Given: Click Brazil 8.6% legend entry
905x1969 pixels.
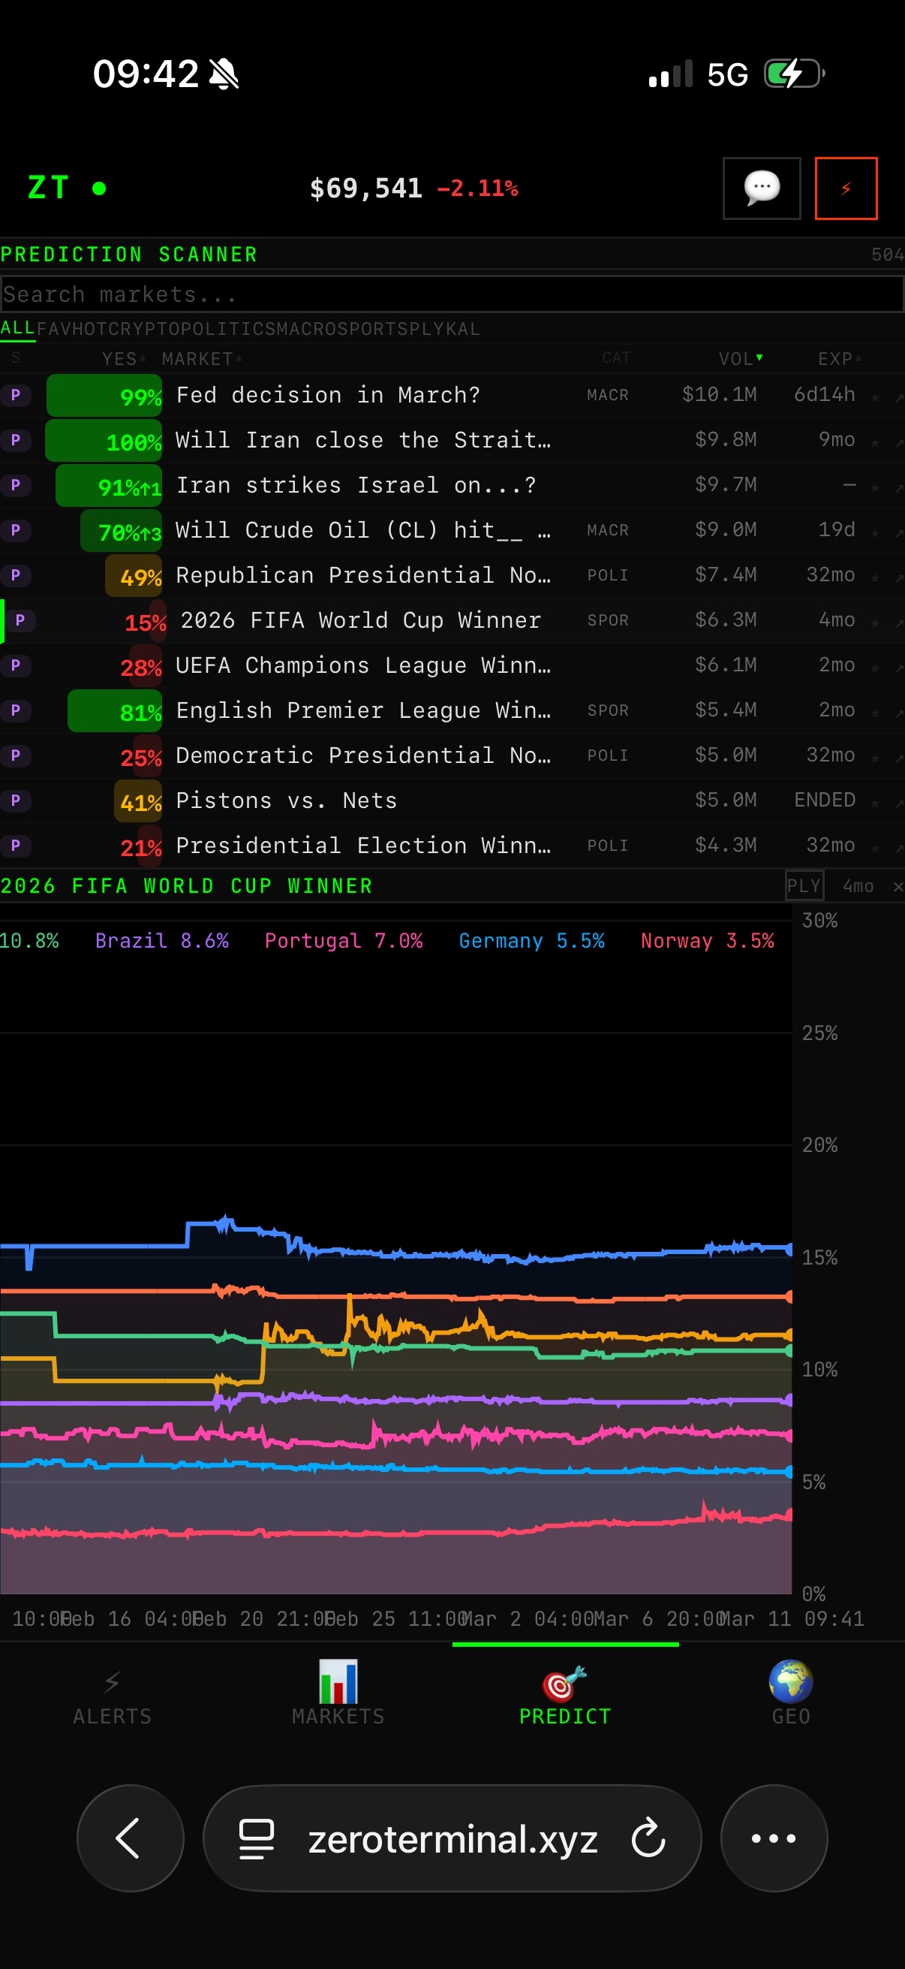Looking at the screenshot, I should [x=162, y=940].
